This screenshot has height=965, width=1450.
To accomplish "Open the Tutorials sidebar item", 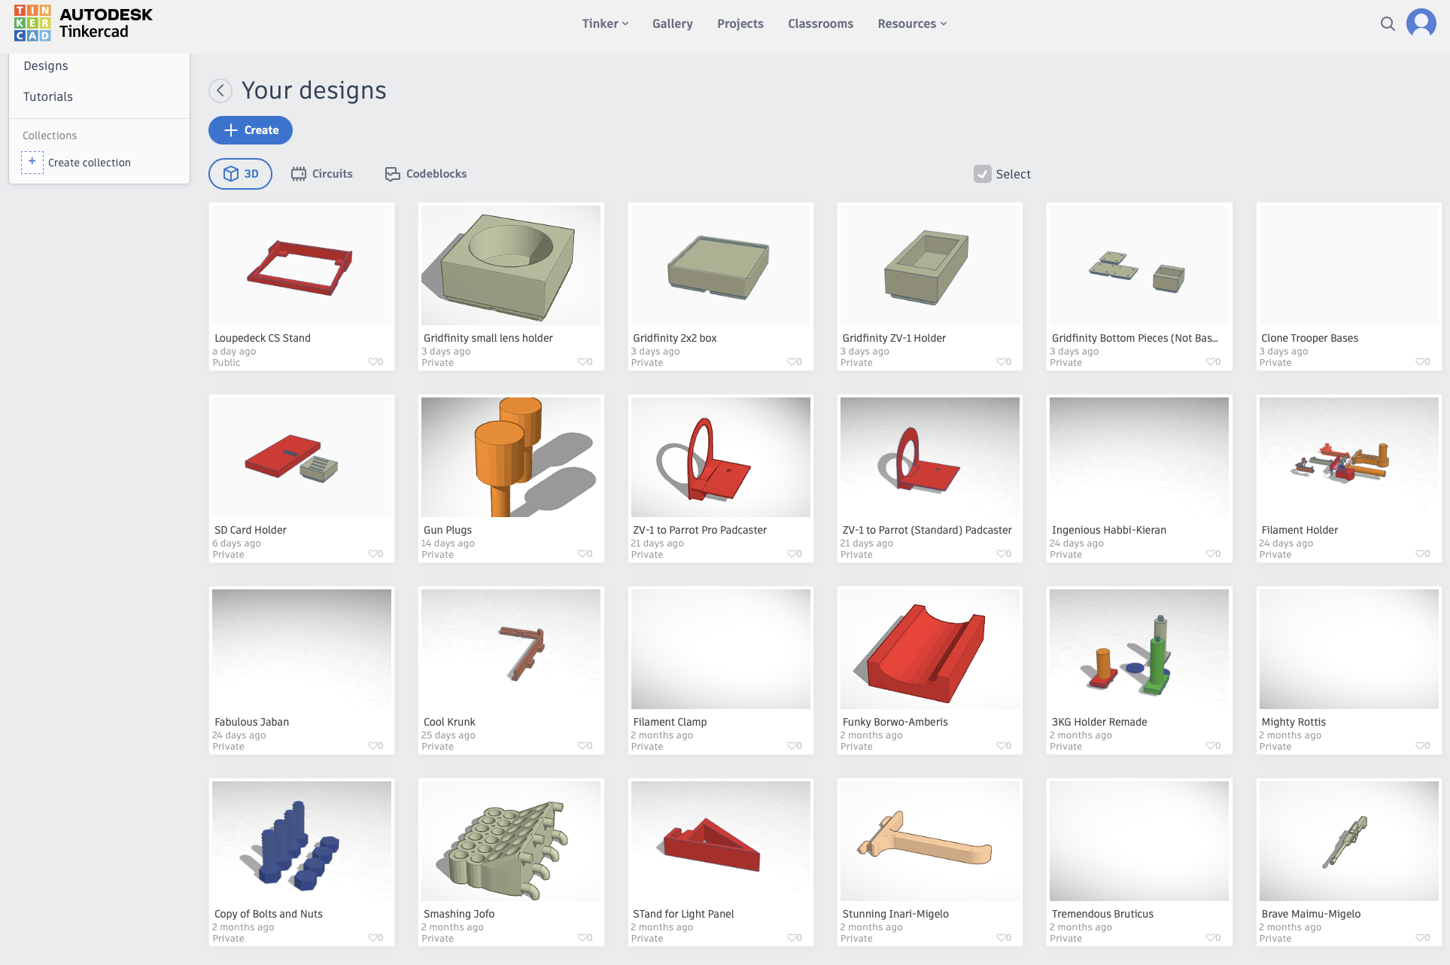I will [x=48, y=96].
